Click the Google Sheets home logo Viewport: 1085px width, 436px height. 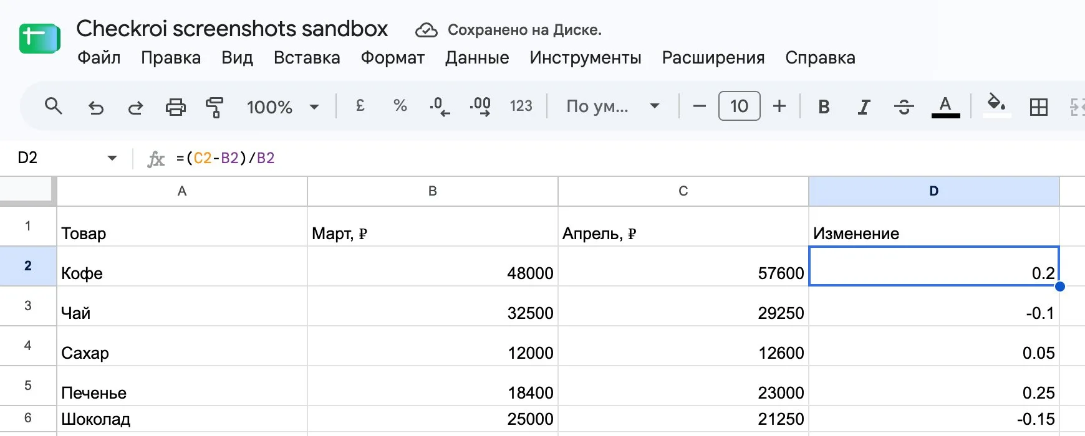point(39,39)
